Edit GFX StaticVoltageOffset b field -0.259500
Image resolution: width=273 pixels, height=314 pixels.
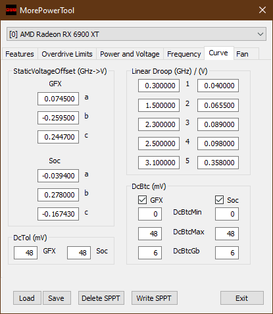click(58, 118)
